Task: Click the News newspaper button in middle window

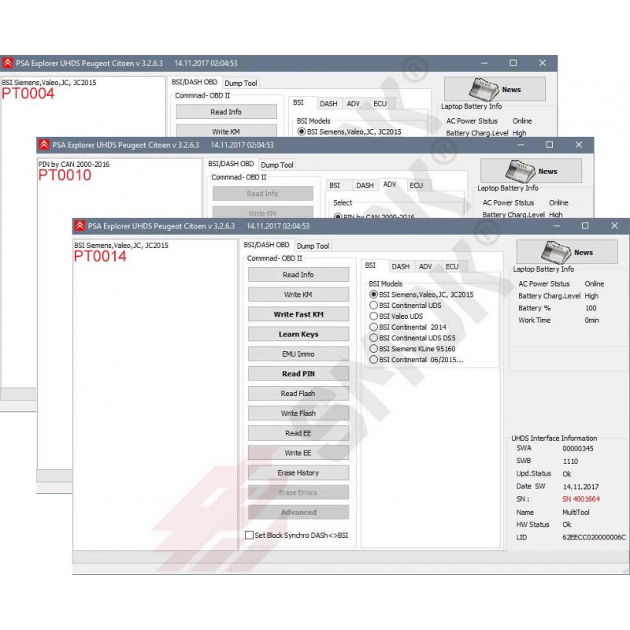Action: (531, 171)
